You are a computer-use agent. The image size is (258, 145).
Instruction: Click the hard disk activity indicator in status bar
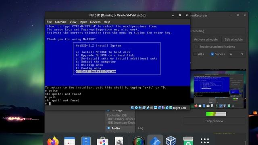[132, 108]
